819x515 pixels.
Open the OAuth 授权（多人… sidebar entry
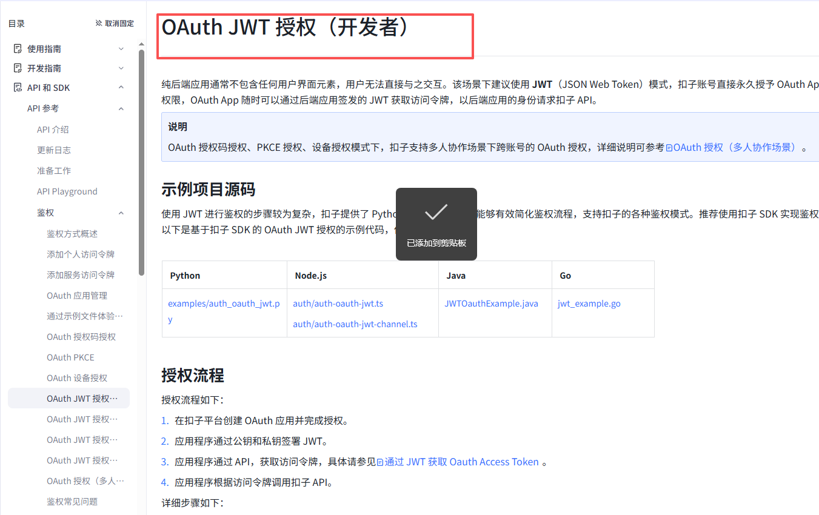coord(85,480)
